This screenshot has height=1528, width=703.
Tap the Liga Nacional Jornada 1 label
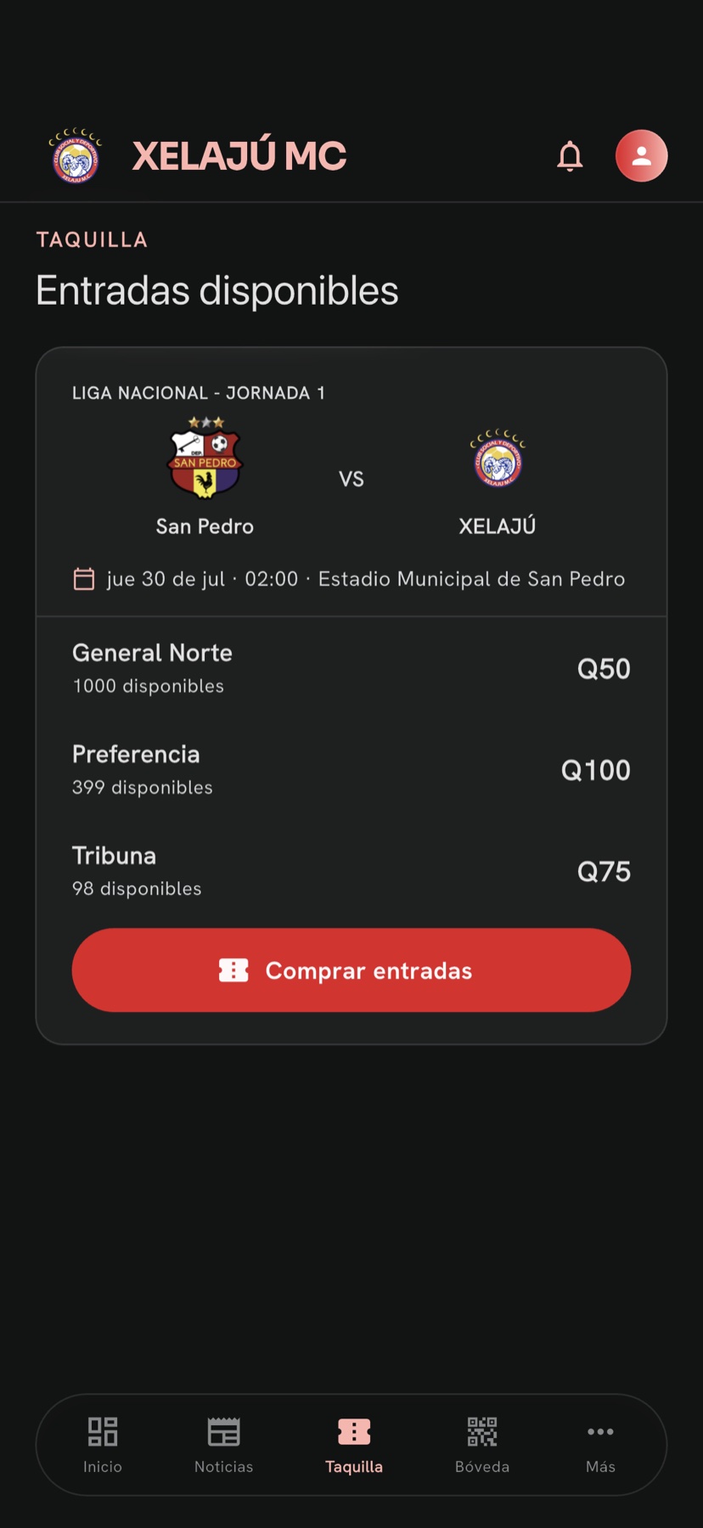(199, 393)
